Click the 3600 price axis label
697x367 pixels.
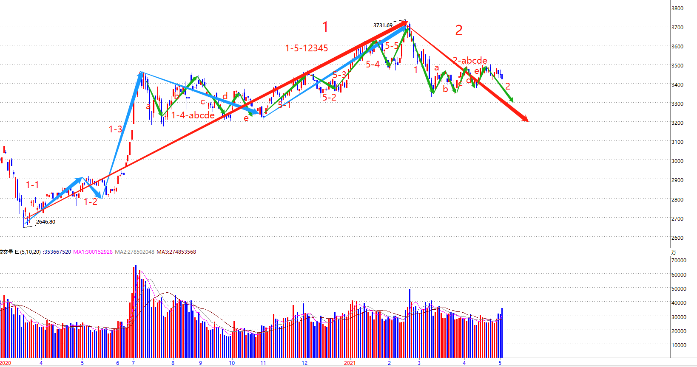[x=677, y=47]
